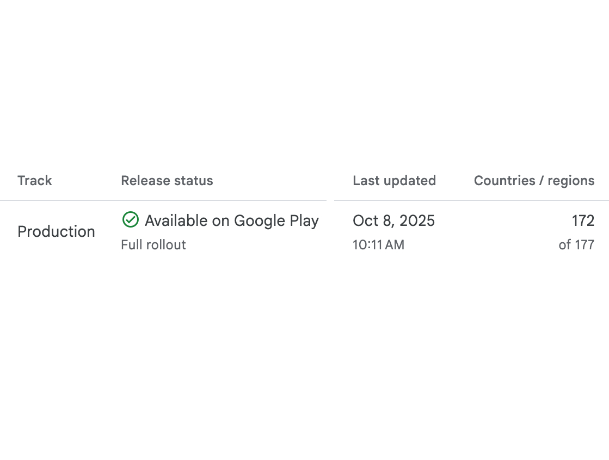609x460 pixels.
Task: Click the 10:11 AM timestamp
Action: [x=378, y=245]
